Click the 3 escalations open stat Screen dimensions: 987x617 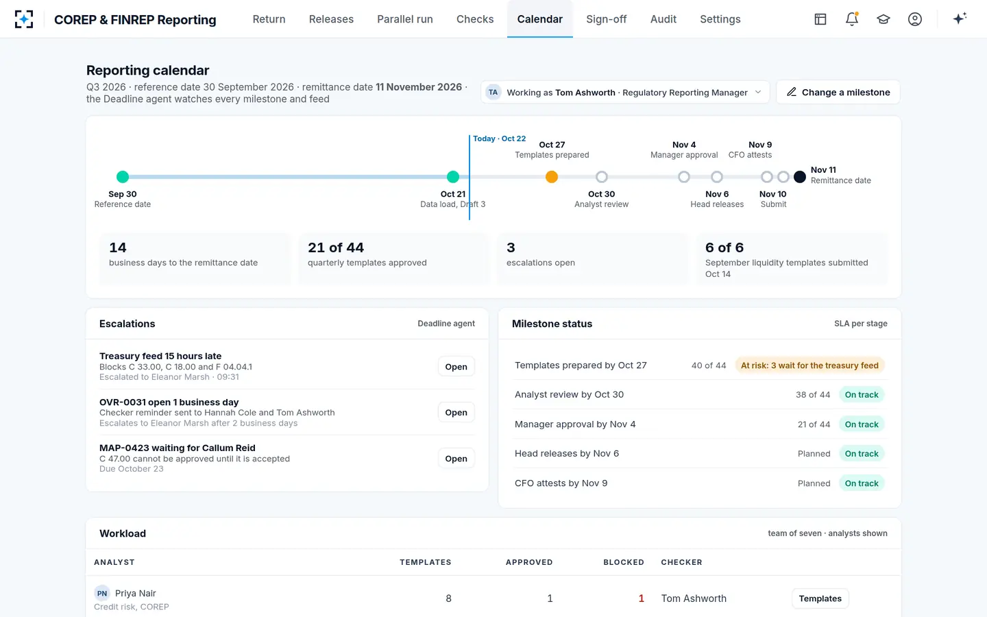[x=593, y=258]
